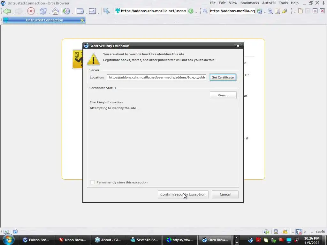Open the Windows Start button
Image resolution: width=327 pixels, height=245 pixels.
[9, 240]
